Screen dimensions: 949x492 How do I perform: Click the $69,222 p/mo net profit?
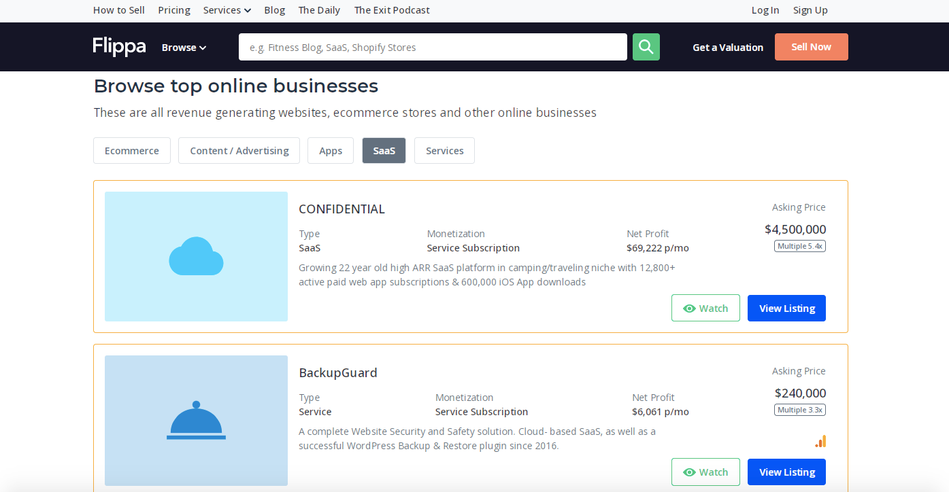pyautogui.click(x=658, y=248)
